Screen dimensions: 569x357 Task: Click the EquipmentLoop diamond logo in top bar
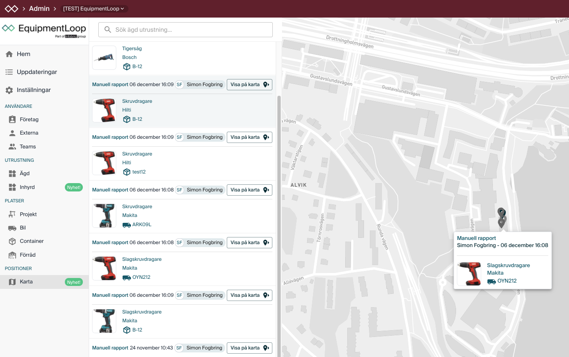[11, 8]
